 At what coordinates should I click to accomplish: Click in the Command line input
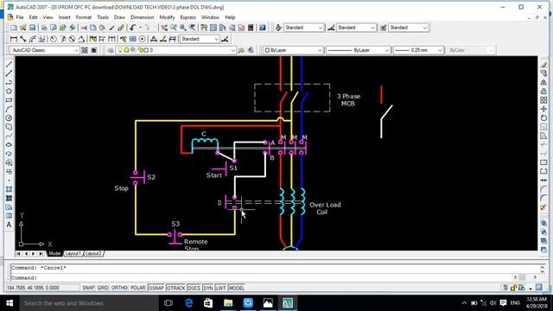coord(261,277)
